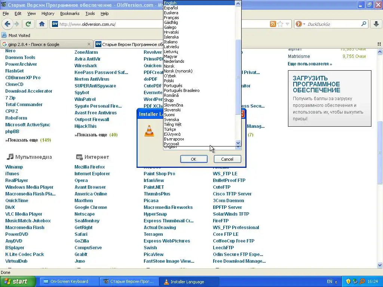The height and width of the screenshot is (287, 383).
Task: Open the Daemon Tools link
Action: click(20, 57)
